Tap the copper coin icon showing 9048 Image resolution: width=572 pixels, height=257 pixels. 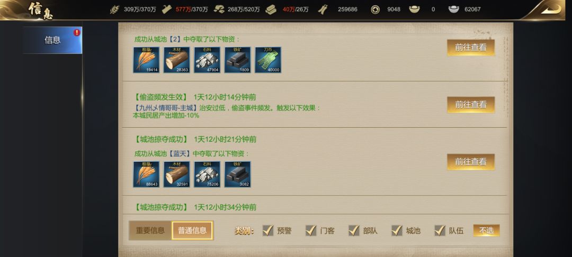click(375, 10)
